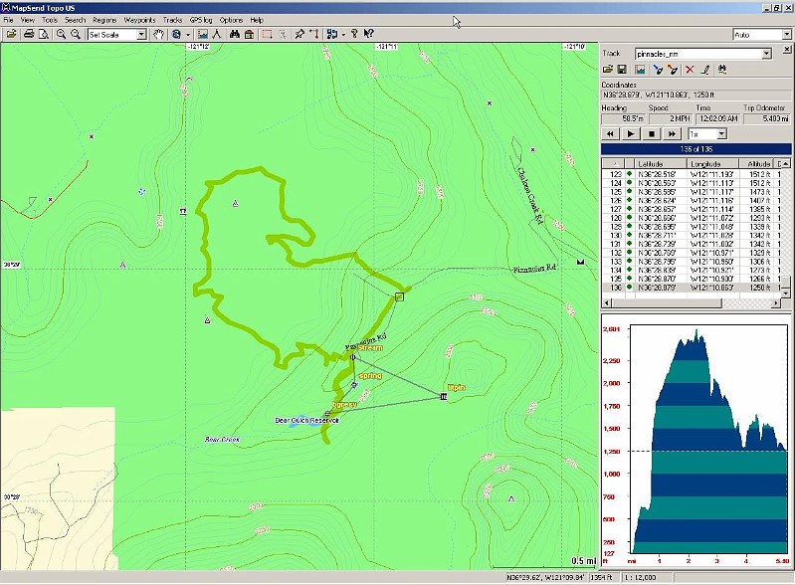This screenshot has height=585, width=796.
Task: Click the question-mark help icon in the main toolbar
Action: tap(354, 34)
